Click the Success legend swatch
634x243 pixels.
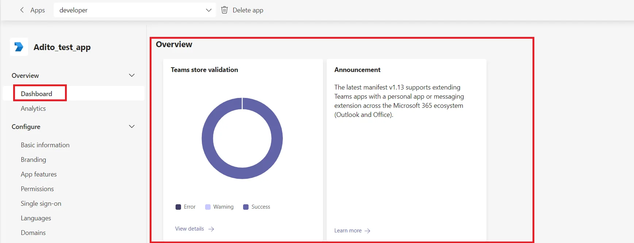(x=246, y=207)
